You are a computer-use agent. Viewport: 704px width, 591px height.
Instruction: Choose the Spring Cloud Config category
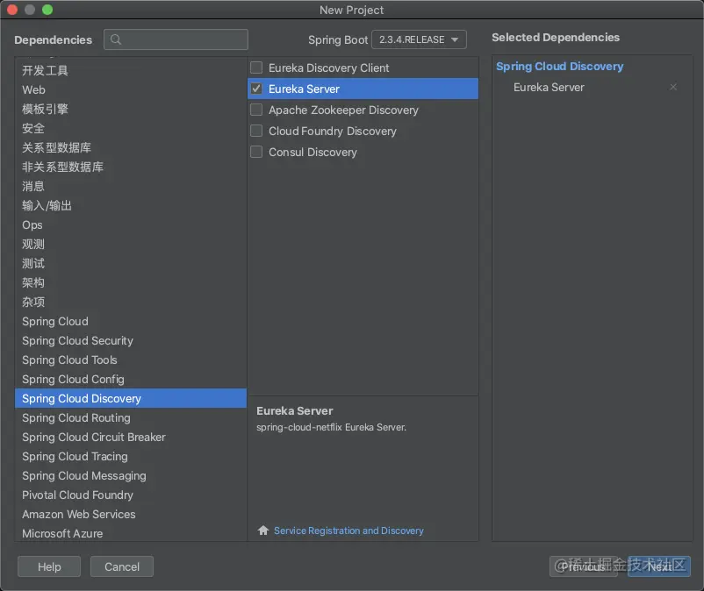(73, 380)
